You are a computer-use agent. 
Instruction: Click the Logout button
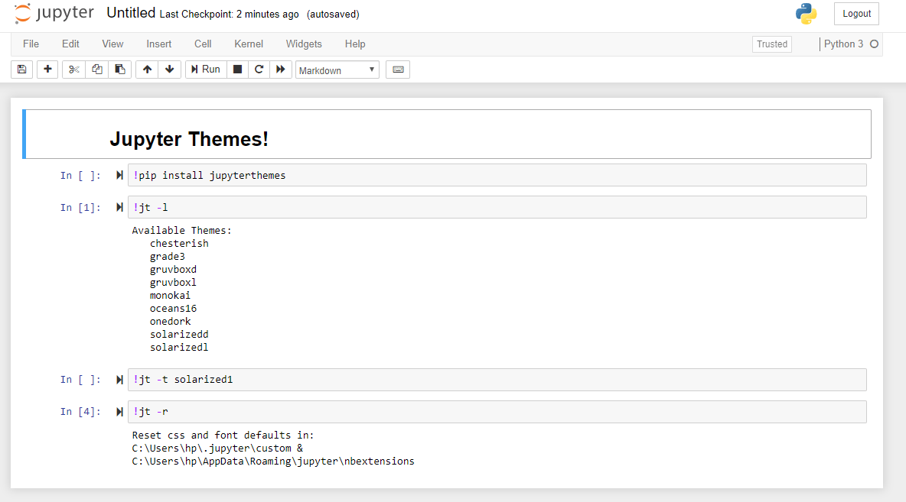coord(855,13)
